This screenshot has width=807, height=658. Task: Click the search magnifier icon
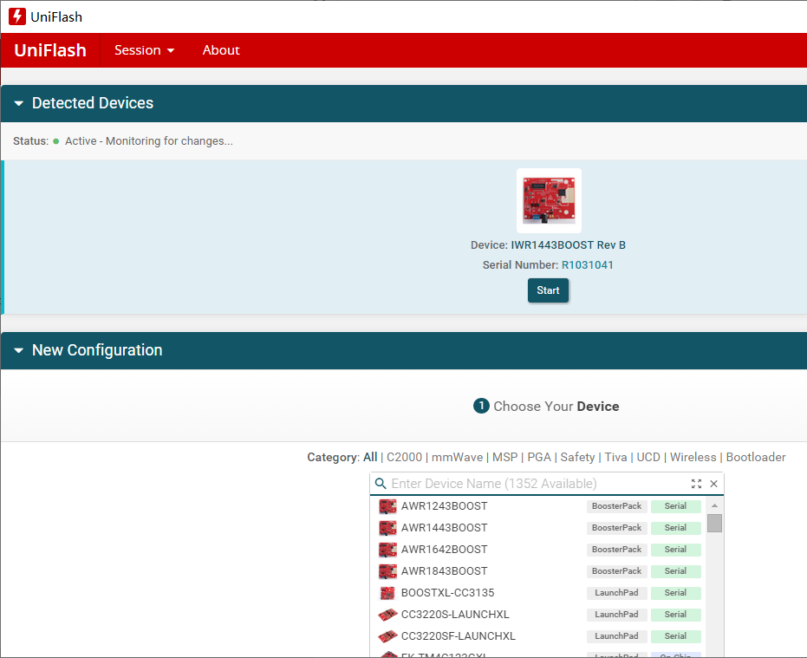[381, 484]
